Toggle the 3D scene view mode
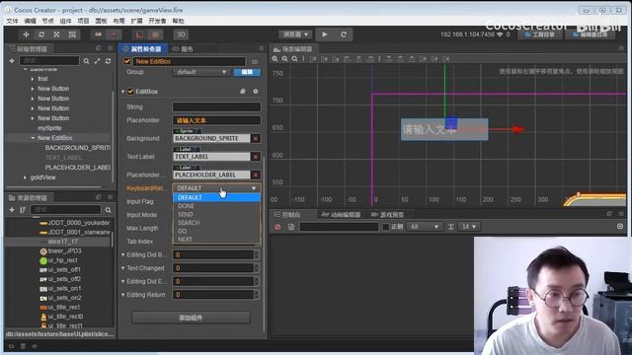This screenshot has width=632, height=355. click(181, 35)
